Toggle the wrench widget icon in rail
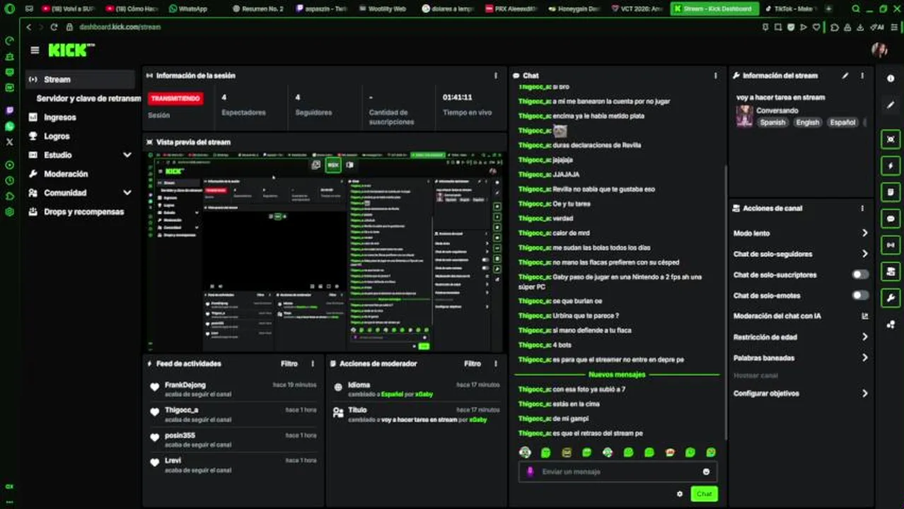The height and width of the screenshot is (509, 904). pyautogui.click(x=891, y=298)
